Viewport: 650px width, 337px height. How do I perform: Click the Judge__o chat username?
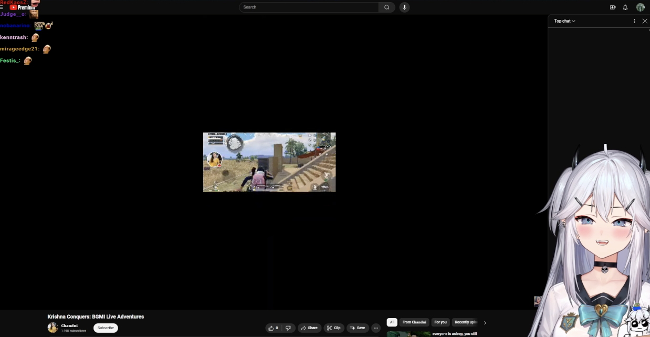click(13, 14)
